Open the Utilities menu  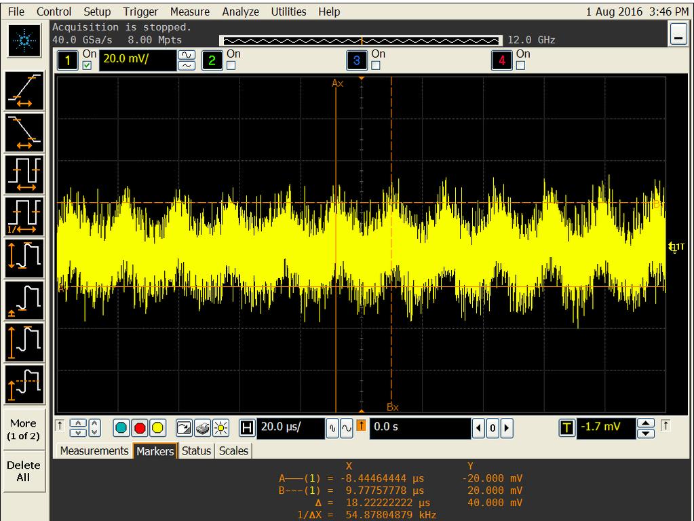click(288, 12)
